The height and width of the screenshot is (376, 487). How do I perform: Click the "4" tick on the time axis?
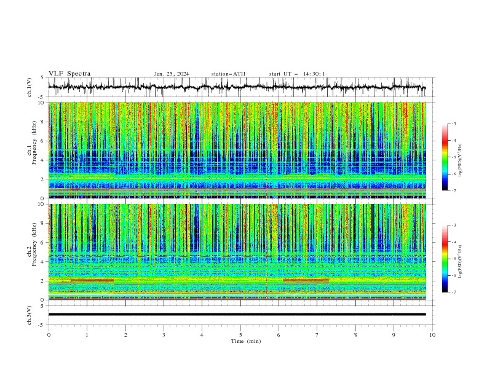[x=202, y=335]
